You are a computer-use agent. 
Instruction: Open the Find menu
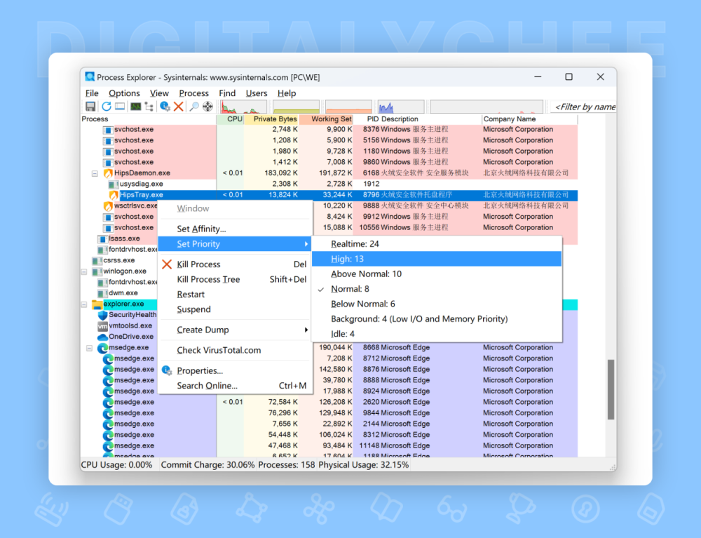click(227, 93)
